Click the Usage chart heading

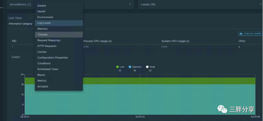(x=15, y=57)
